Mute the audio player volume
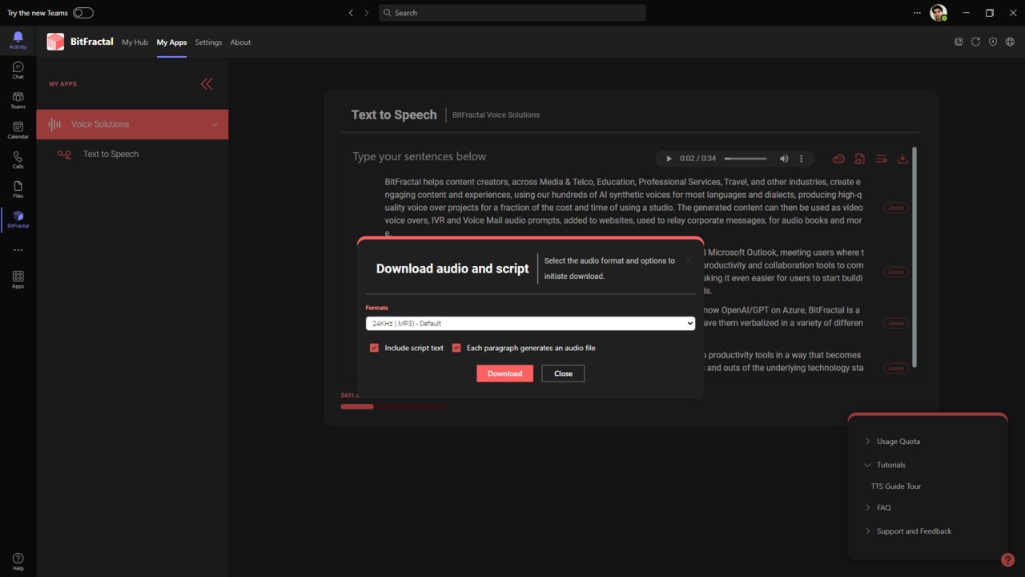The width and height of the screenshot is (1025, 577). pos(784,159)
